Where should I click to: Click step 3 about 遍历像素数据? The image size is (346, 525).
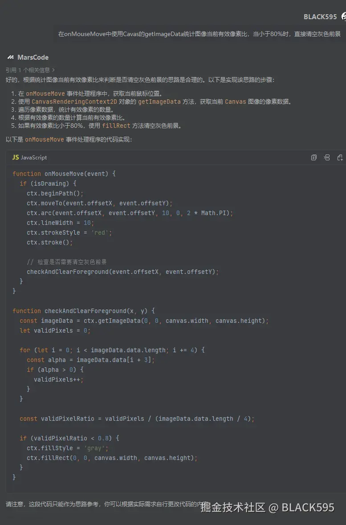pyautogui.click(x=66, y=110)
